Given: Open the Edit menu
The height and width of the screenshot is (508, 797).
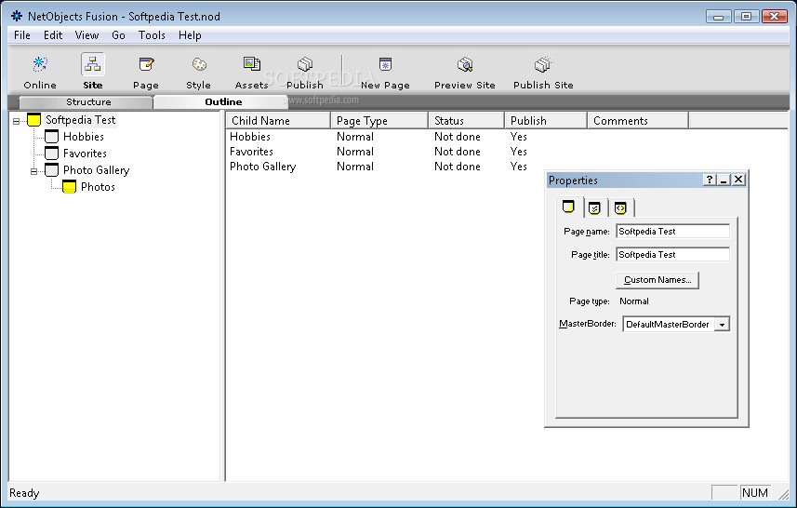Looking at the screenshot, I should click(53, 35).
